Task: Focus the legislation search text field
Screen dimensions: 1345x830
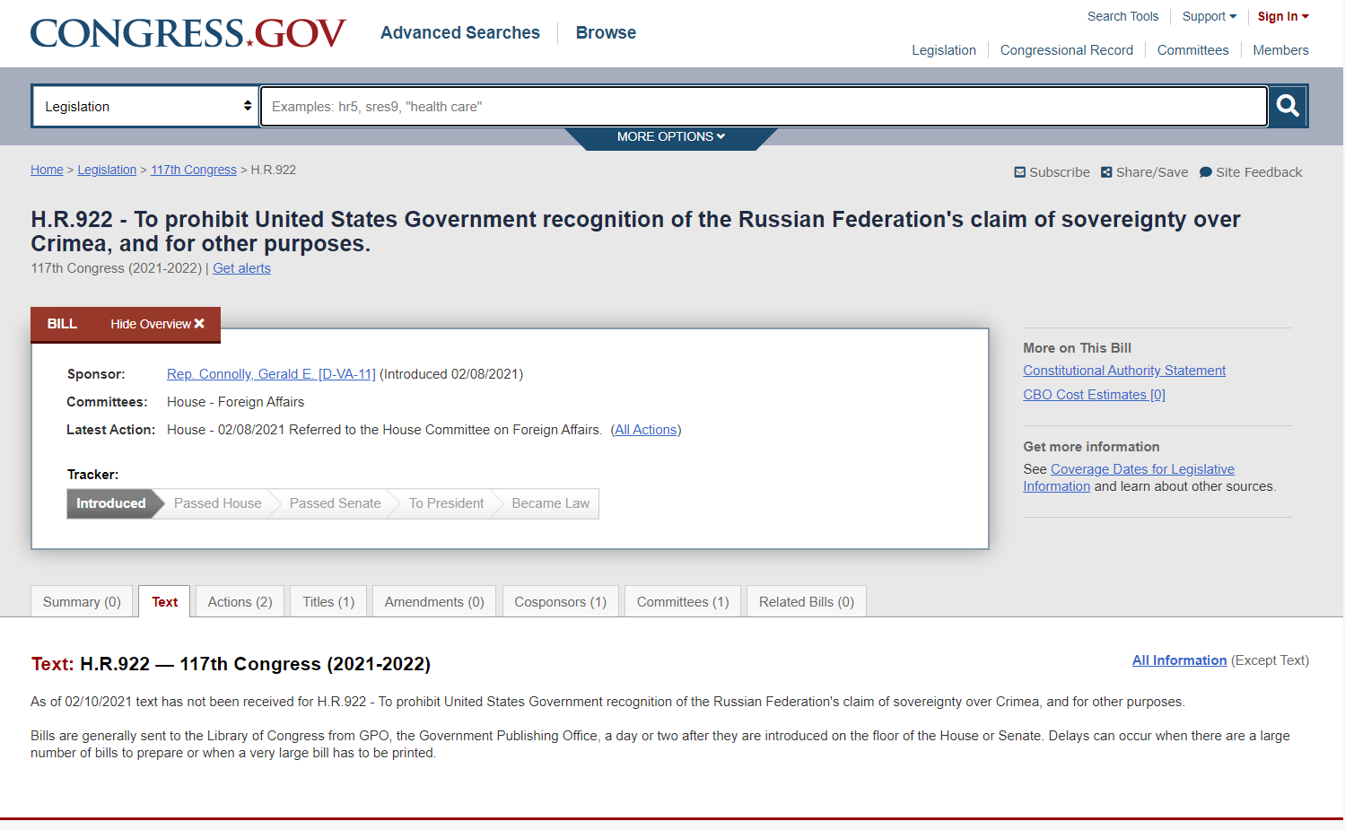Action: coord(763,106)
